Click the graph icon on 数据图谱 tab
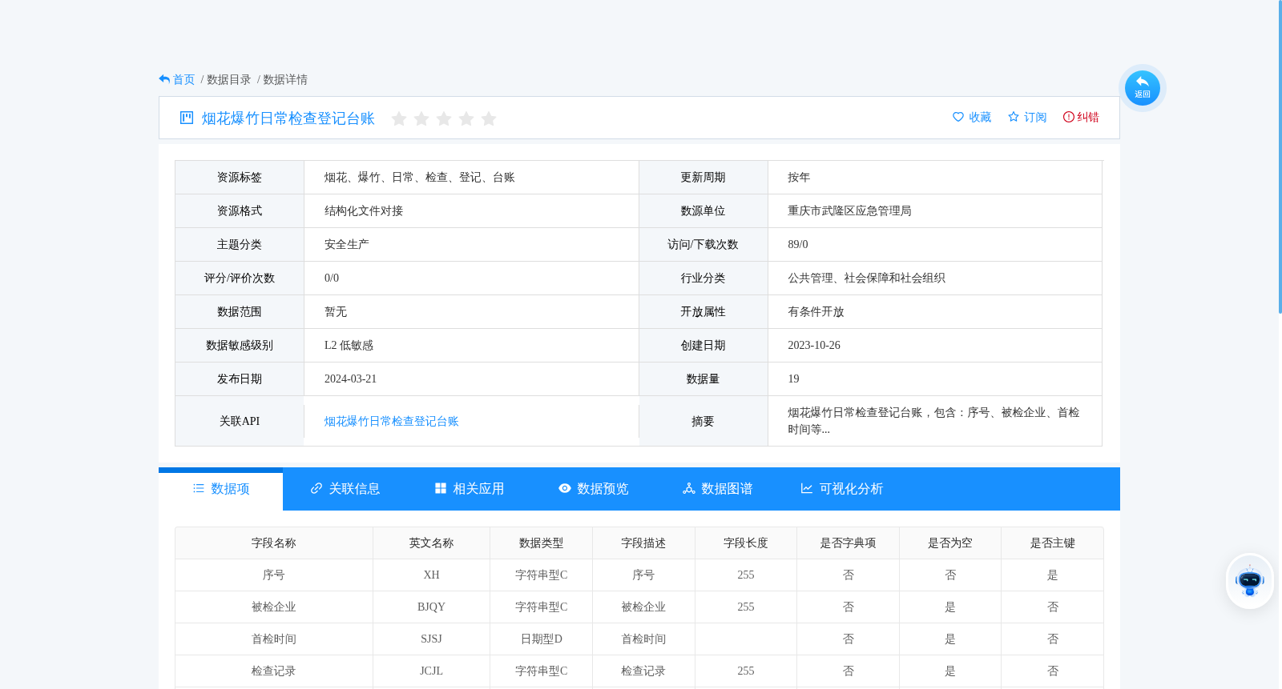This screenshot has width=1282, height=689. 689,488
